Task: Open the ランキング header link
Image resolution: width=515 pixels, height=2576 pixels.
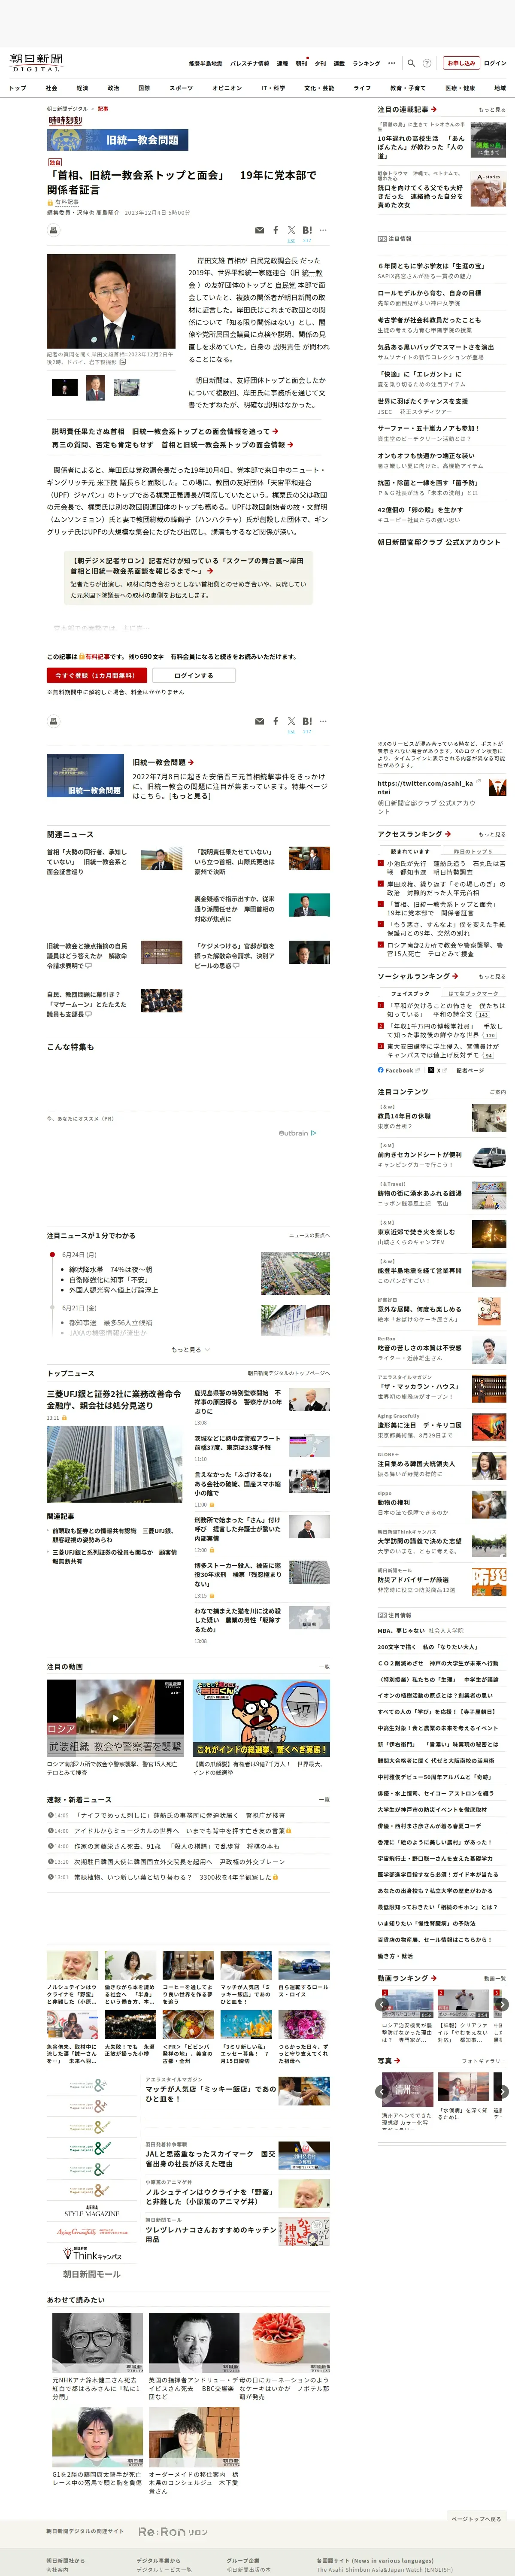Action: [x=366, y=63]
